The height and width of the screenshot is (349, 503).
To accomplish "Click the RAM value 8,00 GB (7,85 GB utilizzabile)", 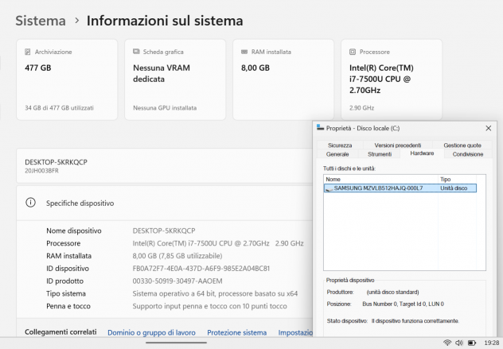I will point(177,256).
